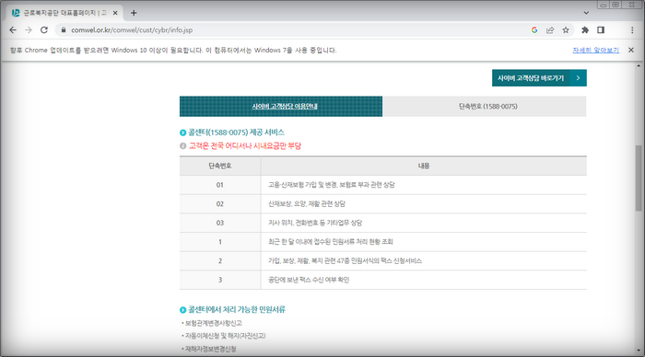The image size is (645, 357).
Task: Open the Google icon in the address bar
Action: point(534,30)
